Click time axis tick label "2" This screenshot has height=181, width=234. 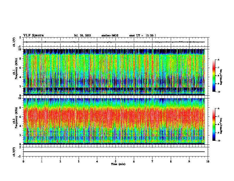point(60,161)
